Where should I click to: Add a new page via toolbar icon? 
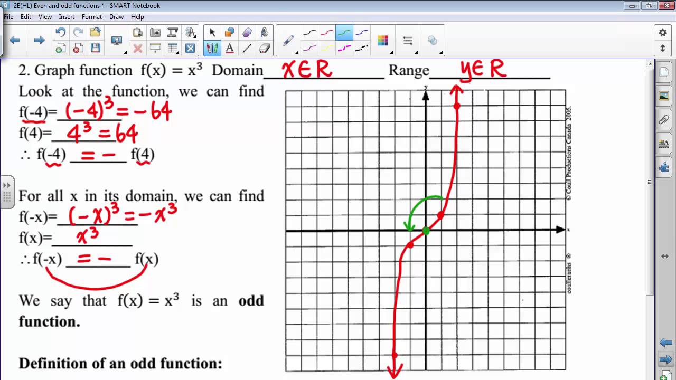[x=60, y=49]
